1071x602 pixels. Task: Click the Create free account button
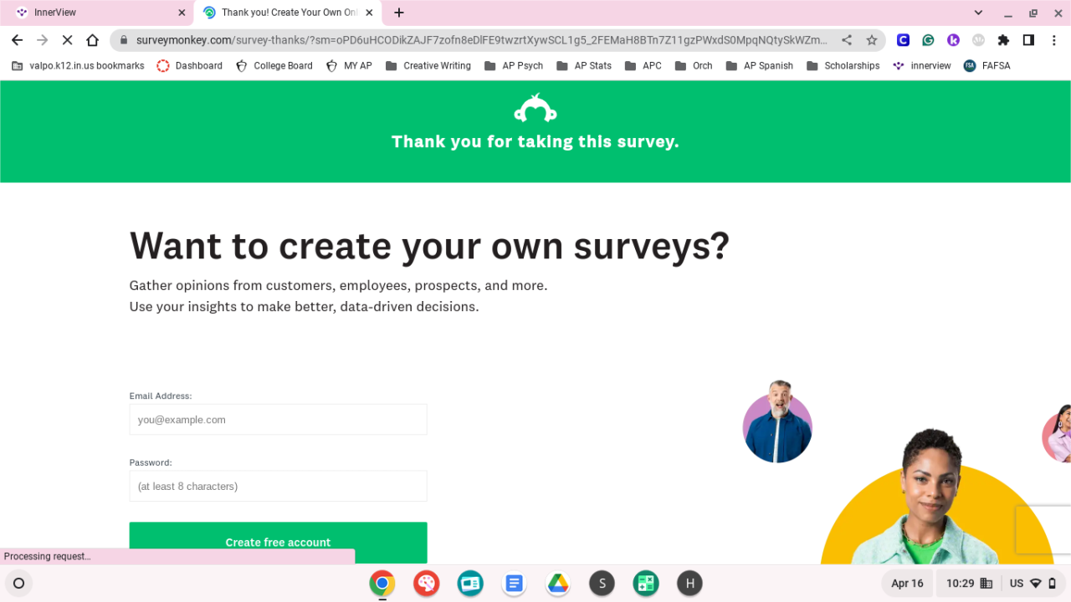click(278, 543)
